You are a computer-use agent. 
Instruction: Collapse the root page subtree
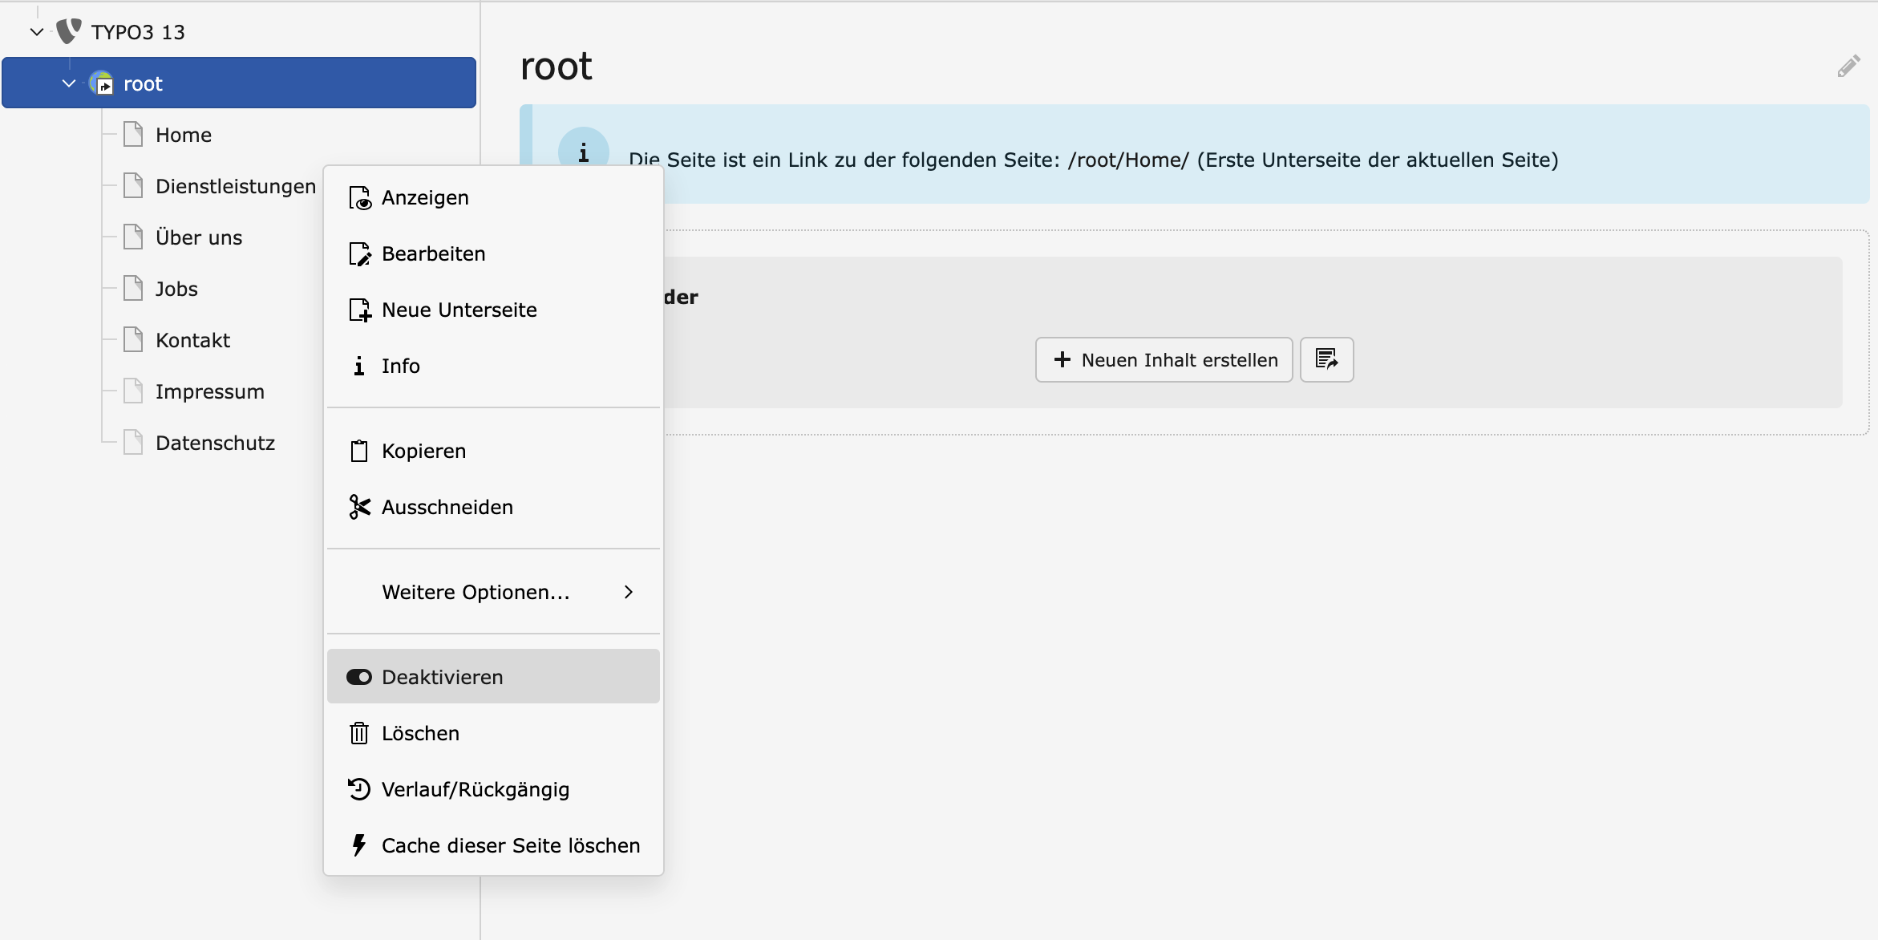coord(69,83)
